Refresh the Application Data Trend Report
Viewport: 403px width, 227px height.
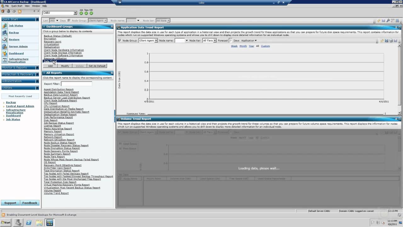pos(382,41)
